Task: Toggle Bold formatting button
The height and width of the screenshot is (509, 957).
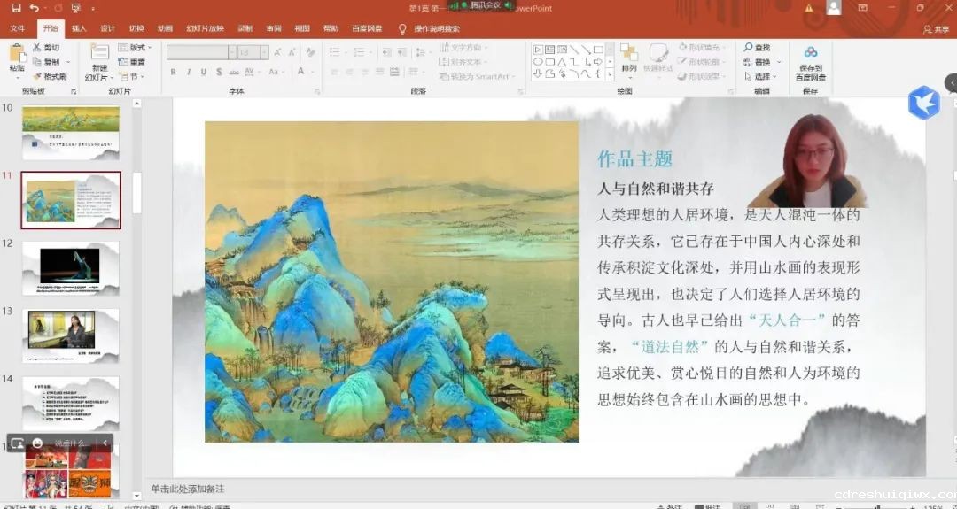Action: point(173,72)
